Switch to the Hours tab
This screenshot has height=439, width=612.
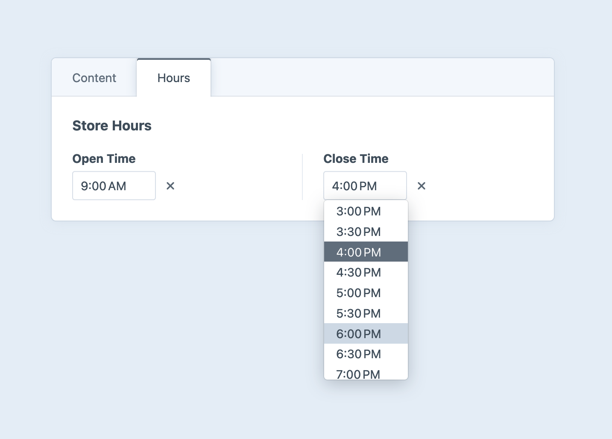(x=173, y=78)
